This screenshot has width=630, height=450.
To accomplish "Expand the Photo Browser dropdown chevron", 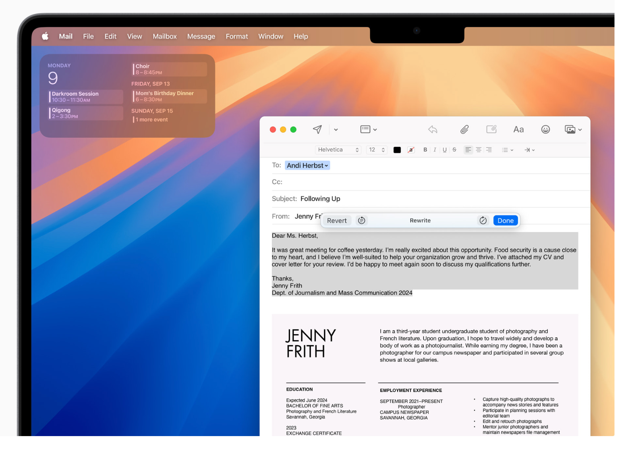I will pyautogui.click(x=580, y=130).
